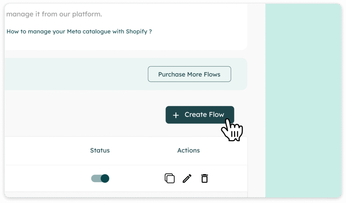Screen dimensions: 346x203
Task: Click the dark knob of the status switch
Action: pos(105,178)
